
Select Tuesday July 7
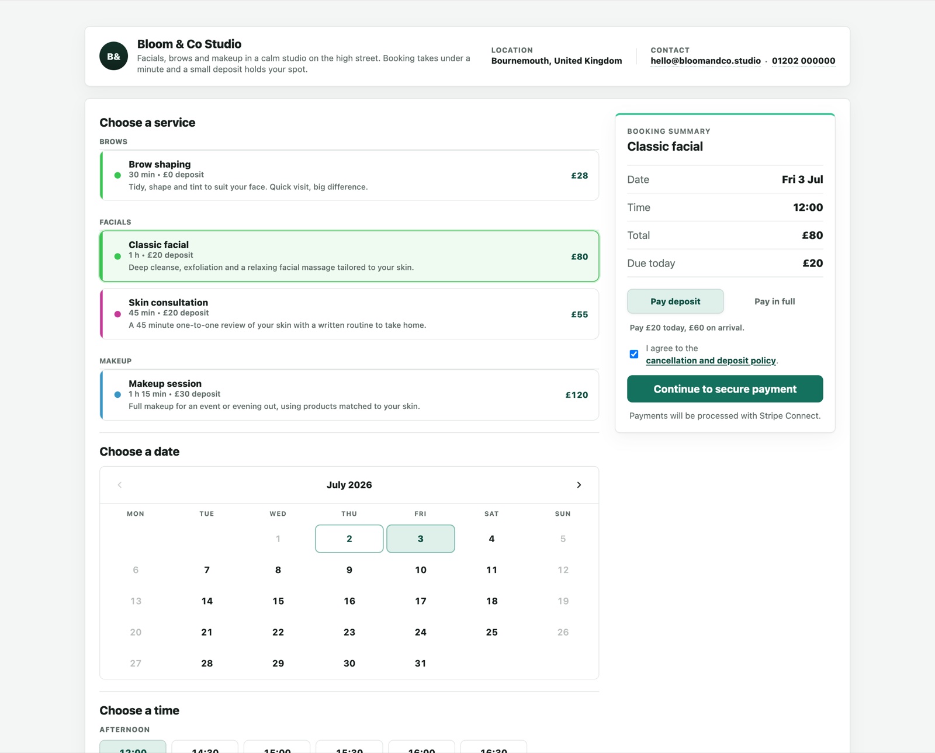(x=207, y=570)
